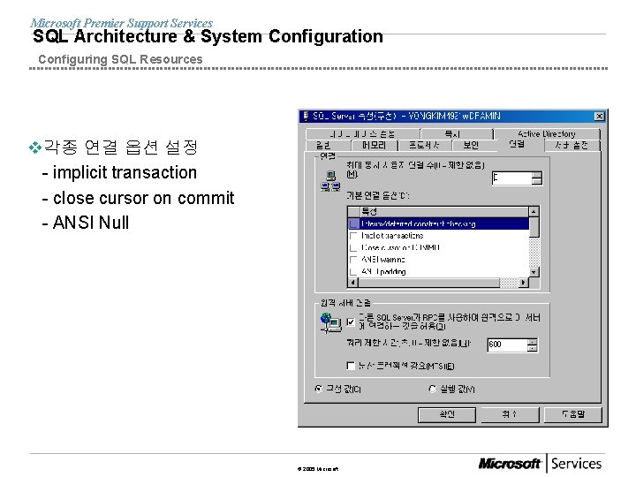Decrease the query timeout value
The image size is (636, 477).
(532, 348)
